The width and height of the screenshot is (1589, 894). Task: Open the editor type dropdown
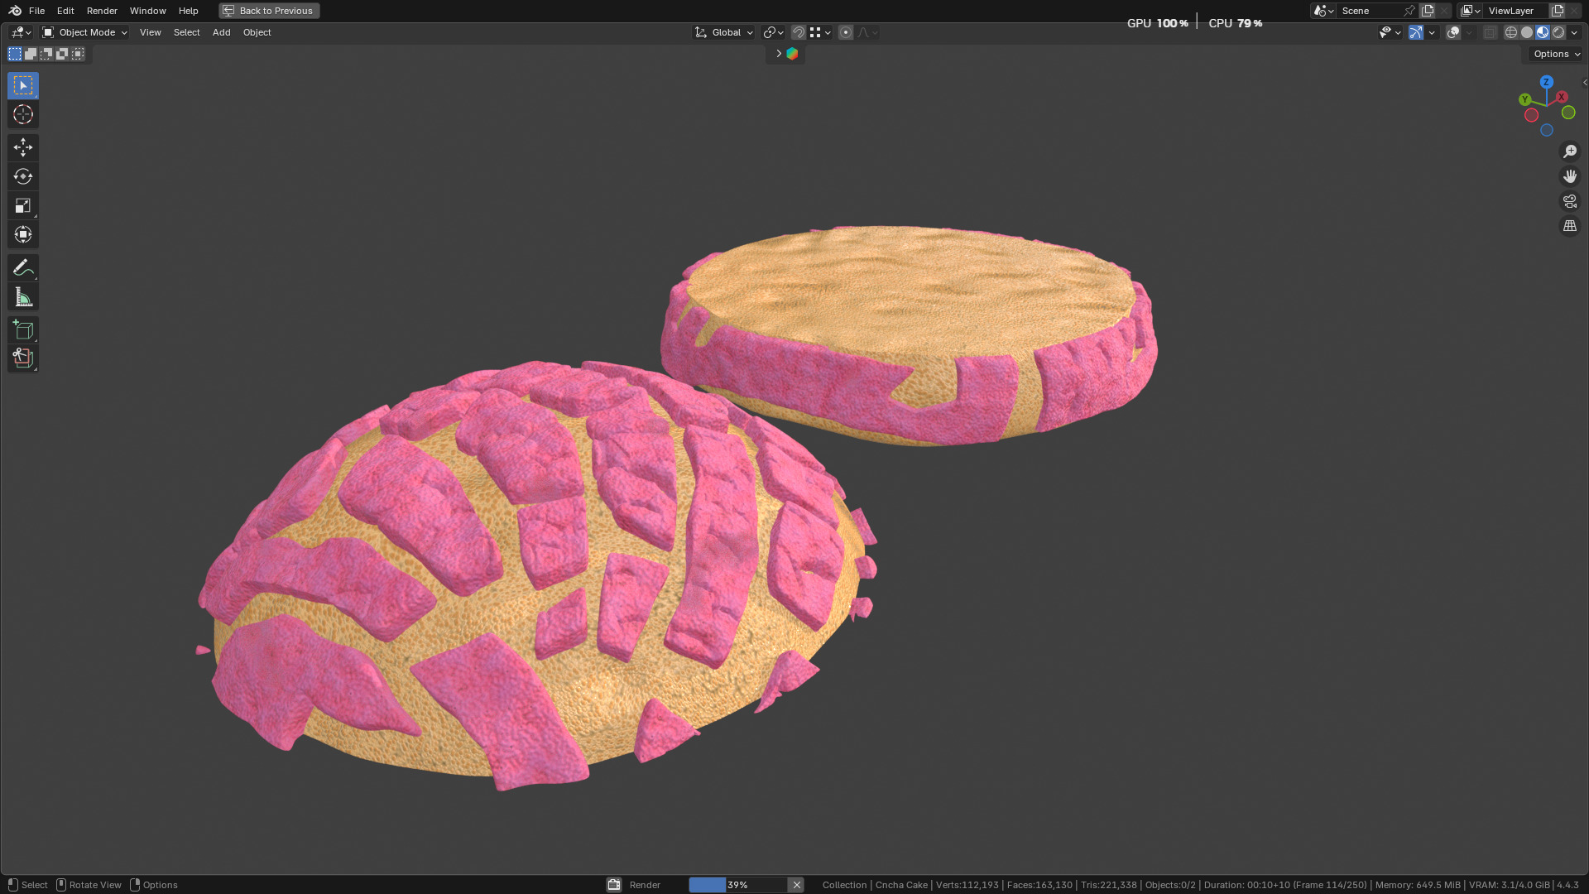[x=21, y=32]
